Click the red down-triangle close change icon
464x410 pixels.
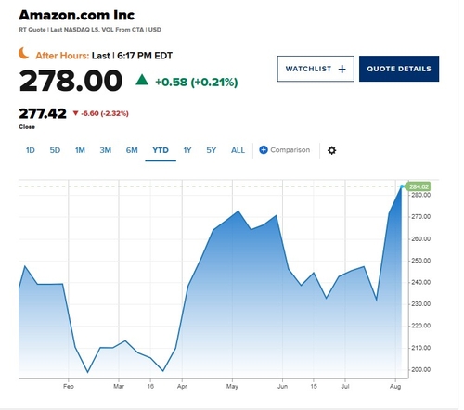(x=75, y=113)
